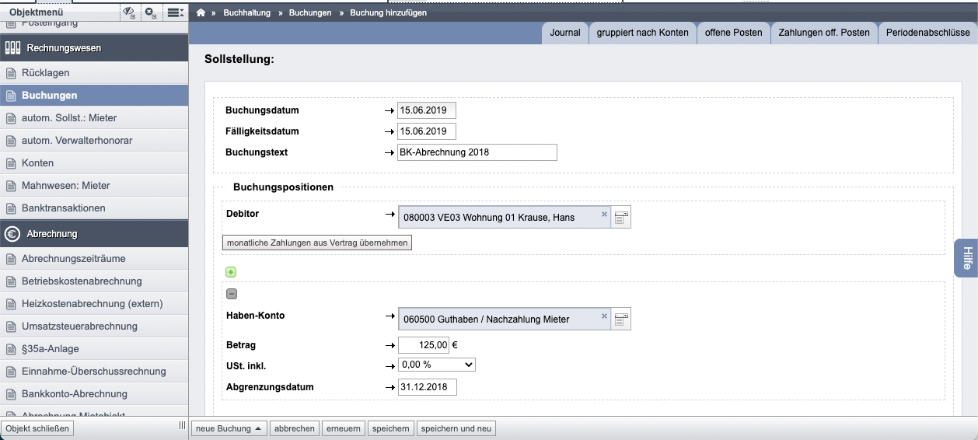978x440 pixels.
Task: Switch to 'gruppiert nach Konten' tab
Action: point(642,33)
